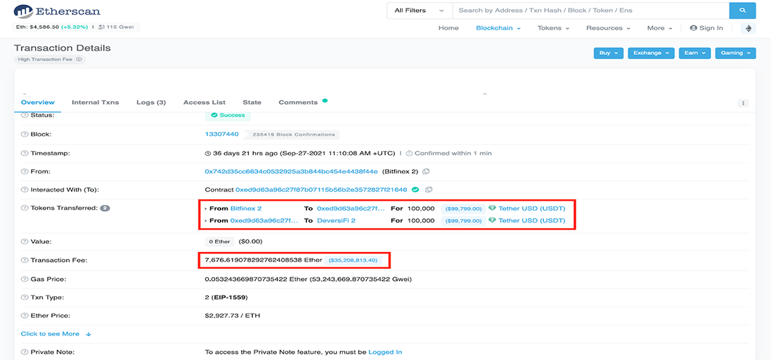Select the Overview tab
This screenshot has width=771, height=360.
click(37, 102)
